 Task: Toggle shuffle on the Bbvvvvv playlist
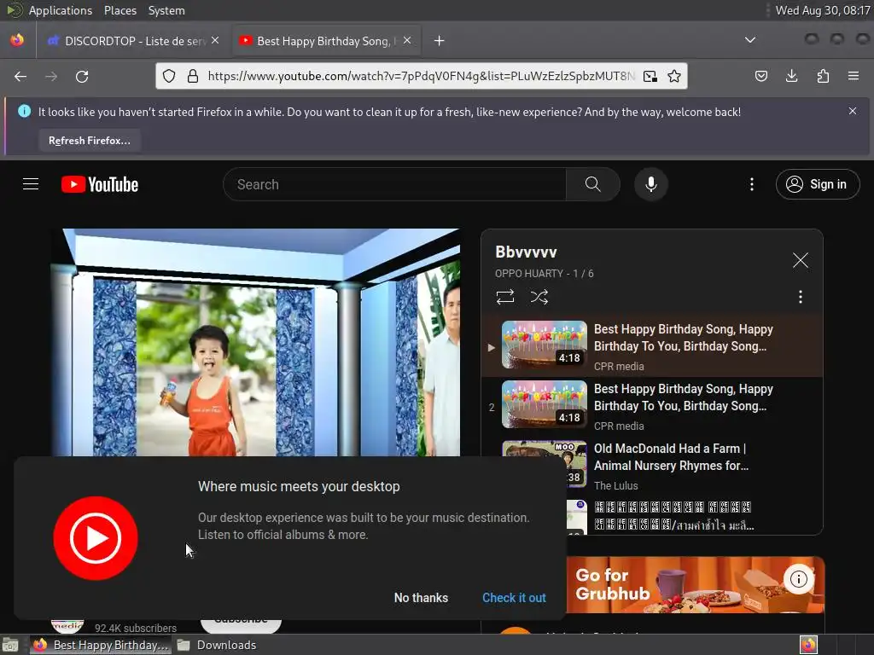pyautogui.click(x=539, y=297)
